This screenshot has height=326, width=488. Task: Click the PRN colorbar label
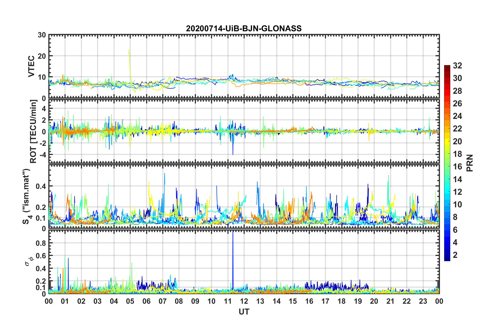pos(470,163)
